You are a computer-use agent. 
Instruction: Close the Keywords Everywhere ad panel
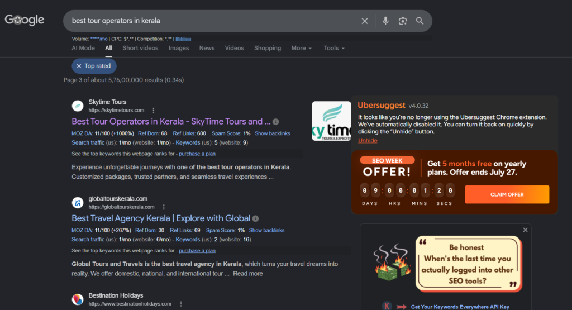click(x=525, y=230)
